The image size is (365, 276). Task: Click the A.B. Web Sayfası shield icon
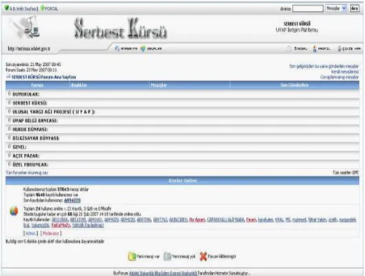tap(6, 8)
